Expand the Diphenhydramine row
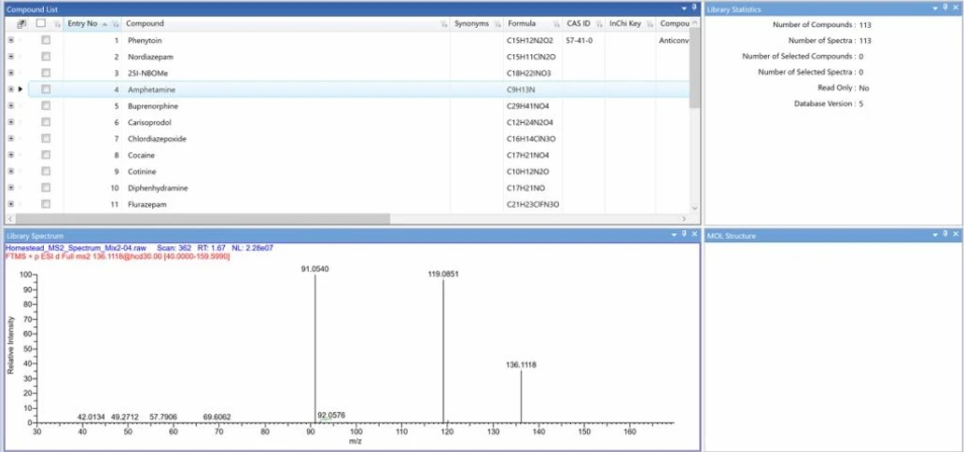This screenshot has width=964, height=452. (10, 188)
